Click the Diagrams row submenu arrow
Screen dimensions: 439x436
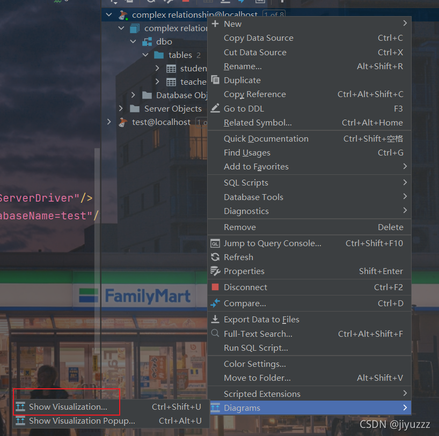click(x=405, y=408)
